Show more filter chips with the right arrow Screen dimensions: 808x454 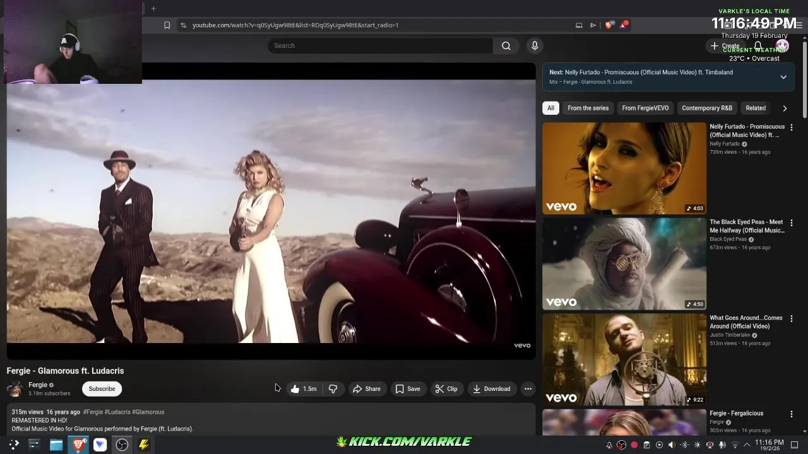click(785, 108)
